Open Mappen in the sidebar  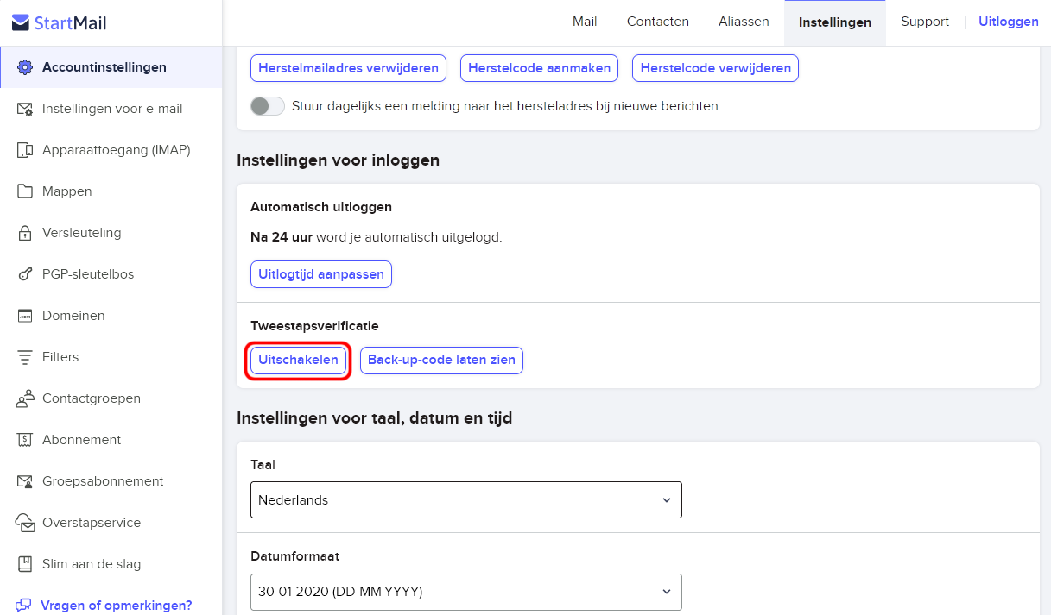tap(111, 191)
